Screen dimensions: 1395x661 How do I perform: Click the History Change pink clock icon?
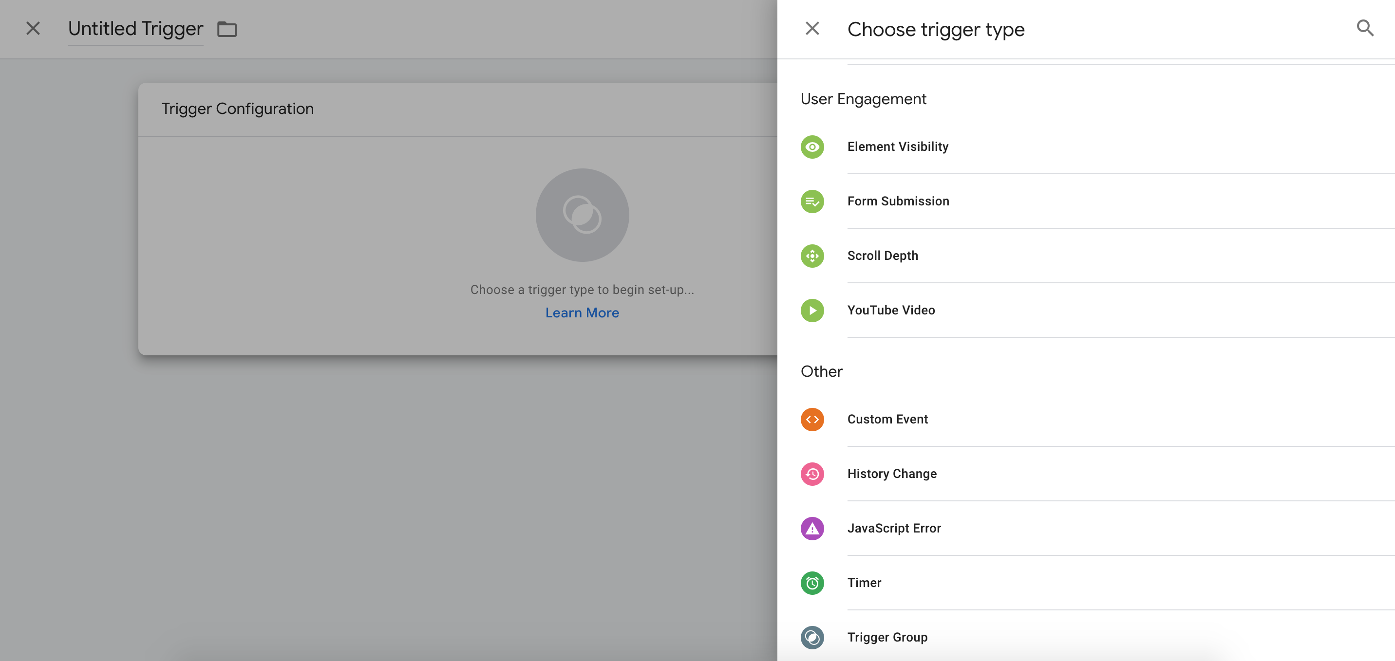tap(812, 474)
